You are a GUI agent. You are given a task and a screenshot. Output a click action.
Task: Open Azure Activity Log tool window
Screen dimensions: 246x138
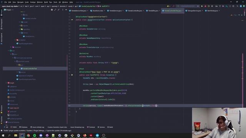(37, 127)
